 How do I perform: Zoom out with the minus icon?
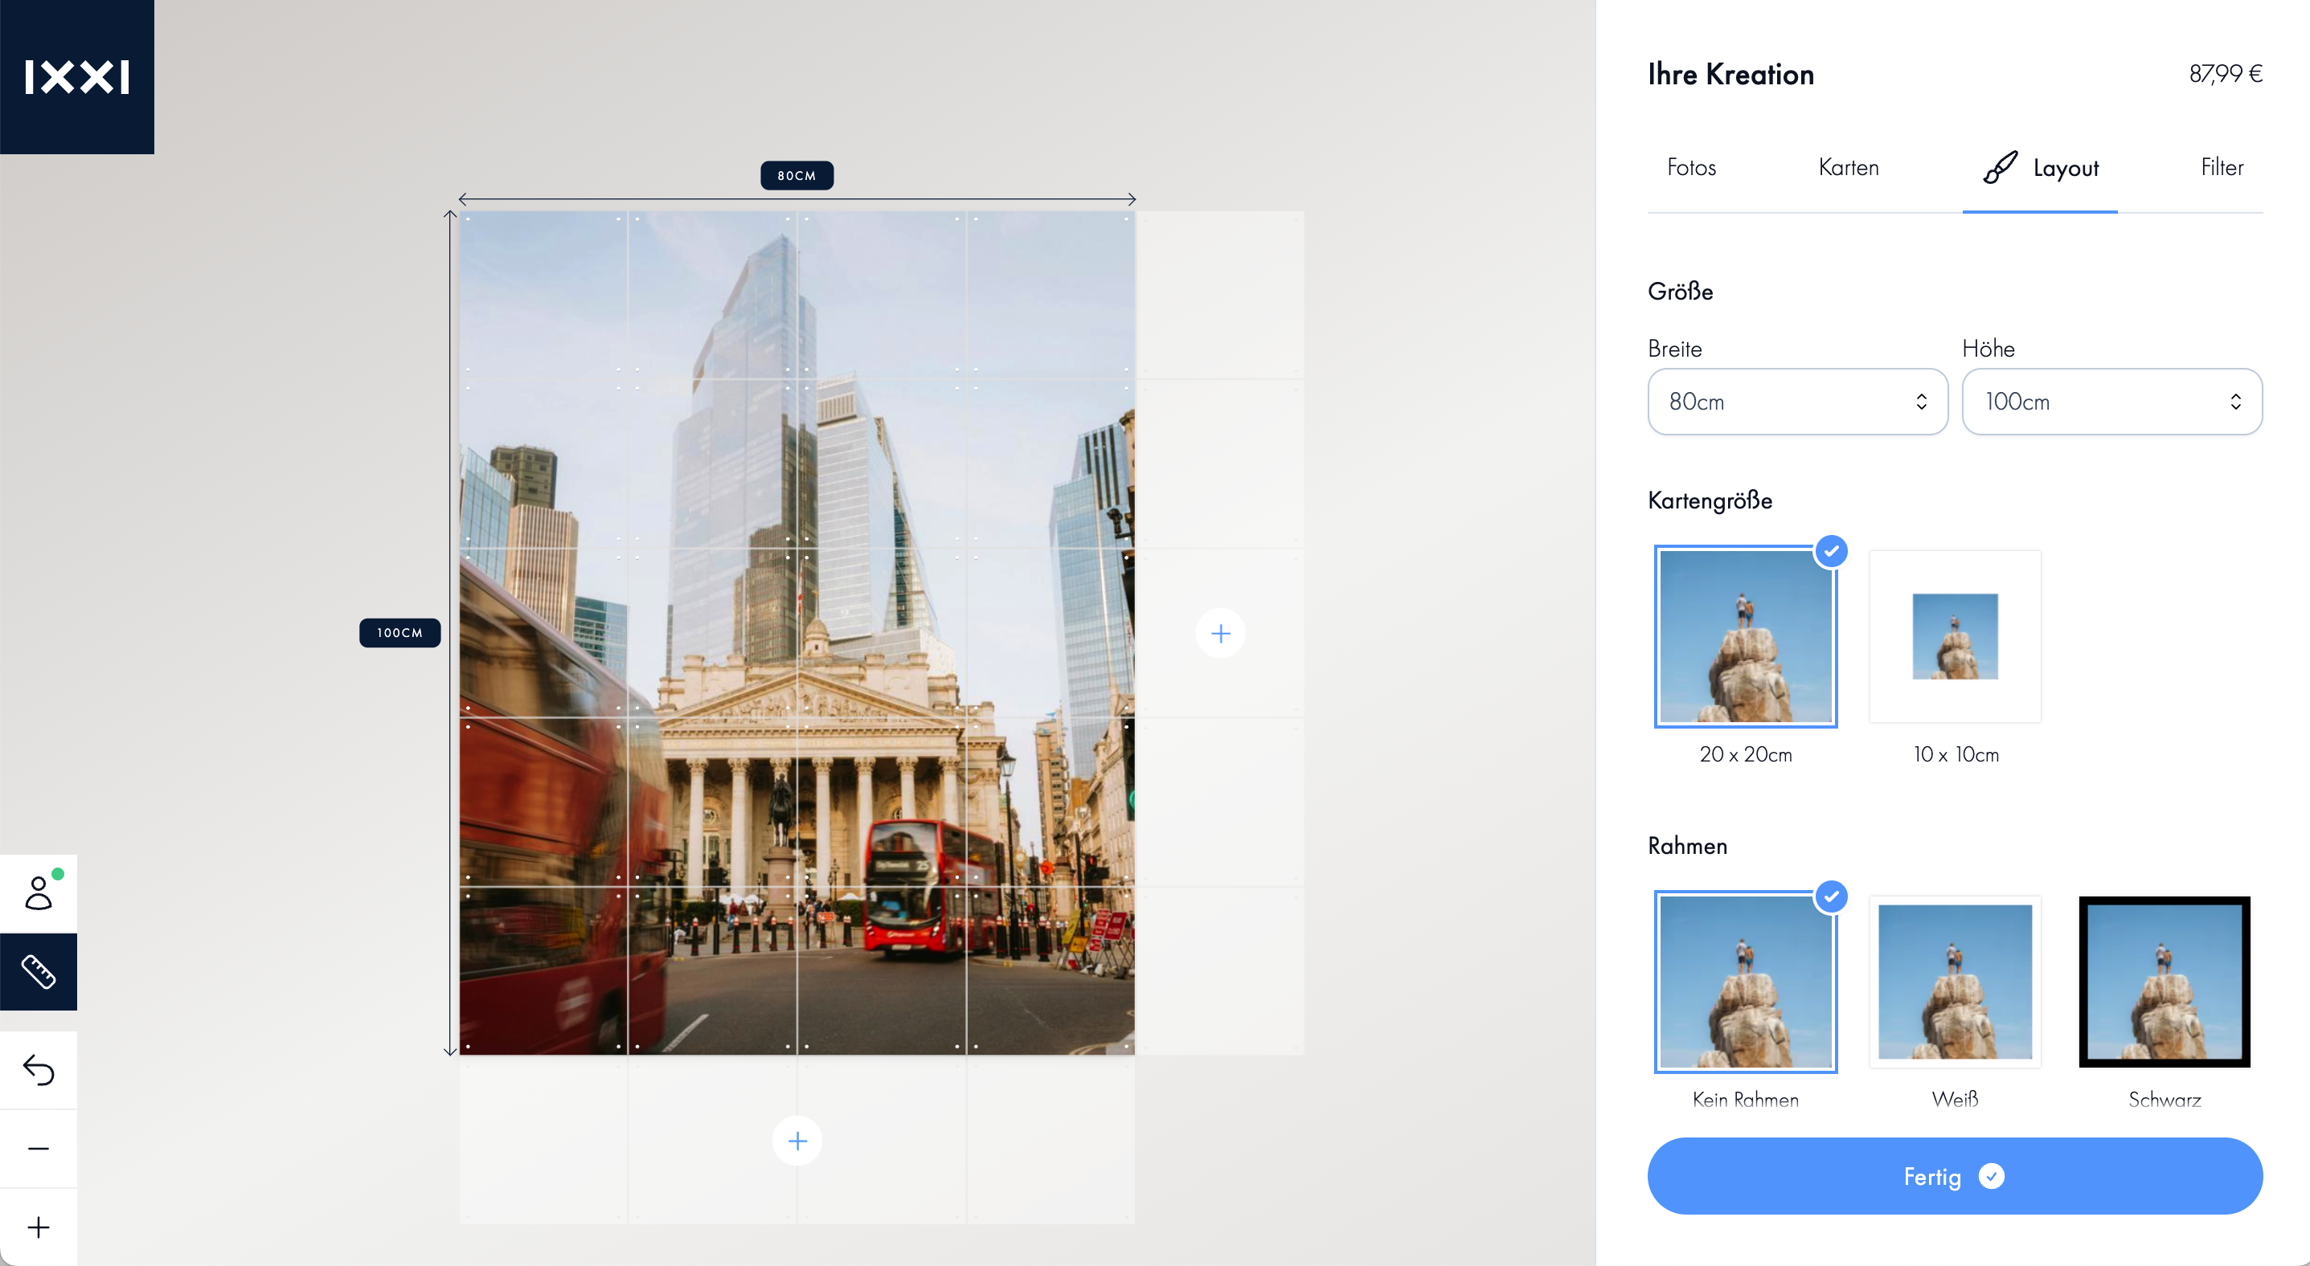pos(39,1149)
